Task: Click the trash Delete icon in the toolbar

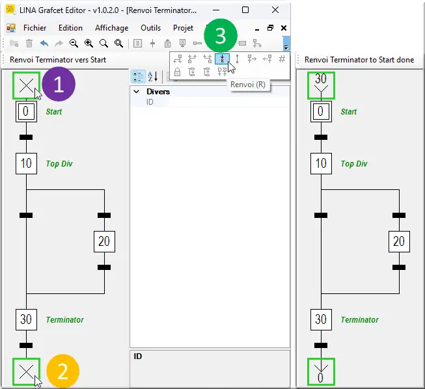Action: pos(29,44)
